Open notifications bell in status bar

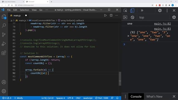[x=117, y=98]
